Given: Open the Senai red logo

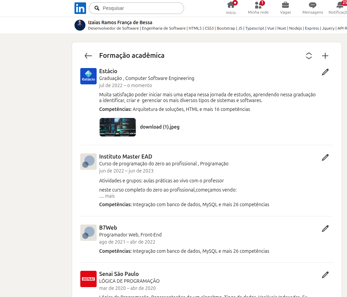Looking at the screenshot, I should tap(88, 279).
